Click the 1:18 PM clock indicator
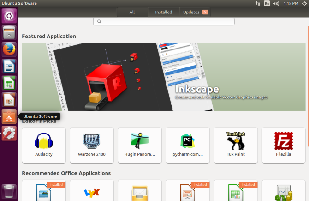Screen dimensions: 309x201 click(291, 3)
